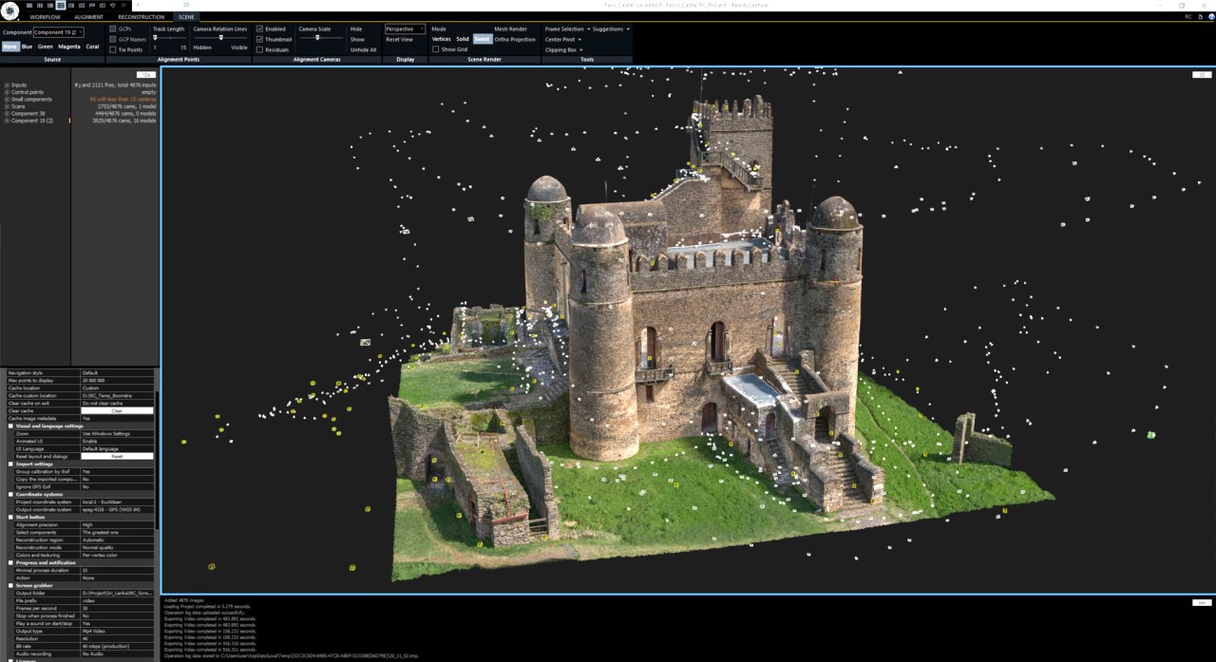Screen dimensions: 1216x662
Task: Open the RECONSTRUCTION ribbon tab
Action: pos(140,16)
